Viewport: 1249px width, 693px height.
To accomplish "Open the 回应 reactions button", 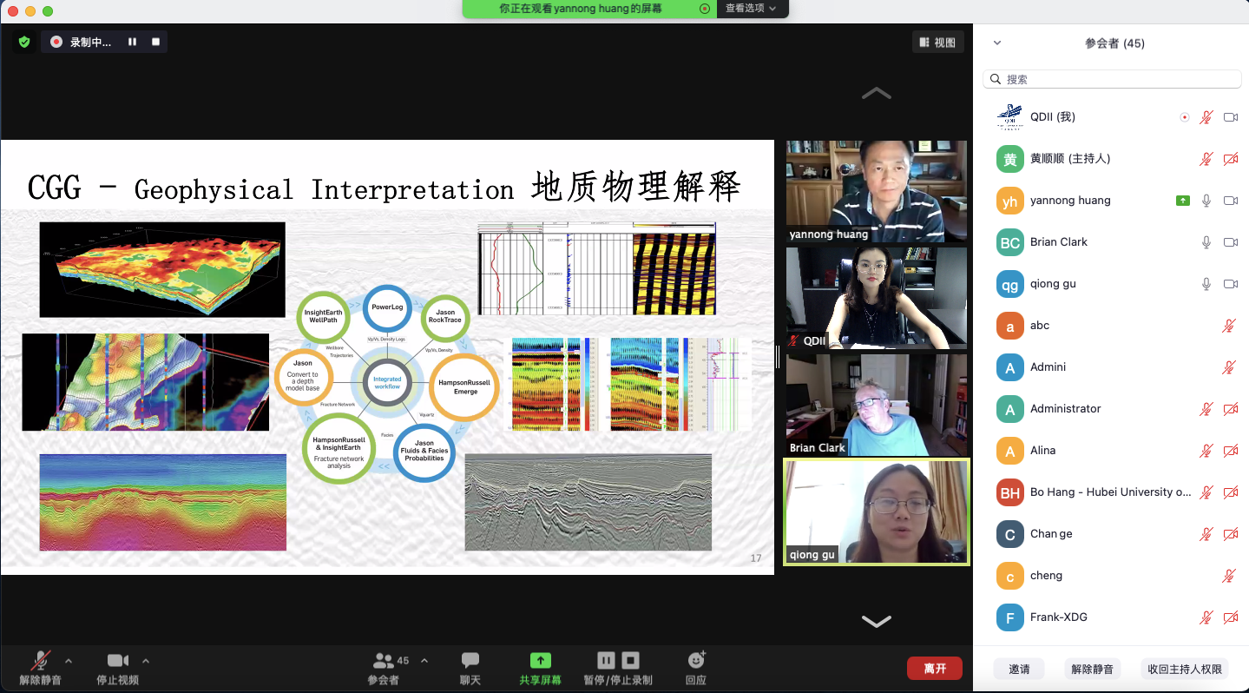I will click(x=696, y=668).
